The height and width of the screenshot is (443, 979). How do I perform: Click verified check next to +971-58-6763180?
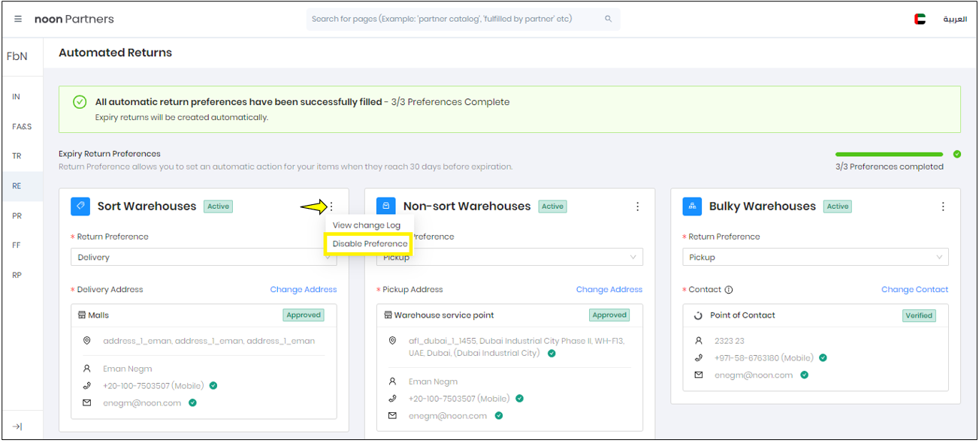click(x=823, y=358)
